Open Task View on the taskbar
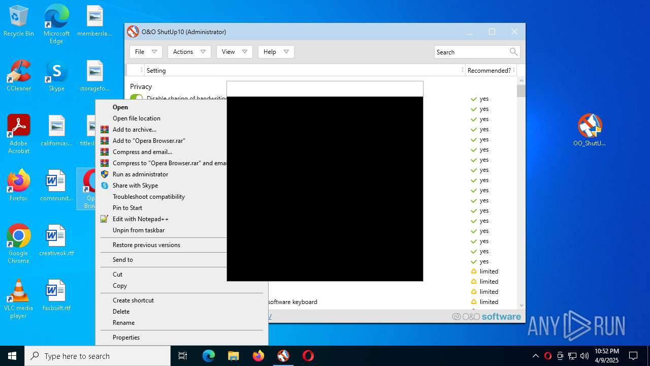The height and width of the screenshot is (366, 650). click(x=183, y=356)
